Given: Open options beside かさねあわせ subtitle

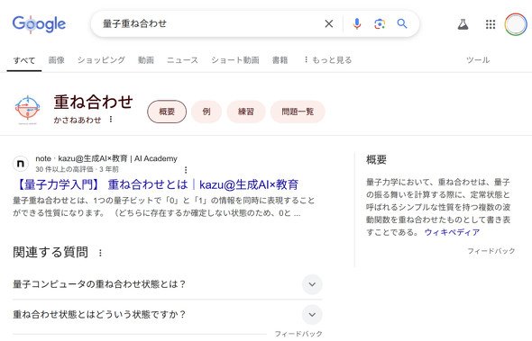Looking at the screenshot, I should [x=111, y=119].
